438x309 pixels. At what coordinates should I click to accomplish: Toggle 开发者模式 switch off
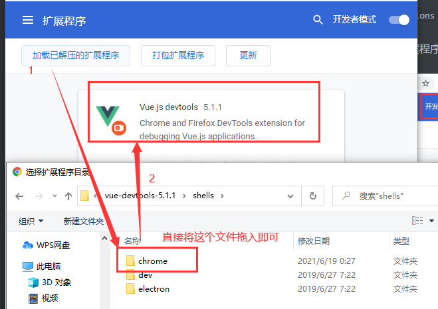click(399, 20)
